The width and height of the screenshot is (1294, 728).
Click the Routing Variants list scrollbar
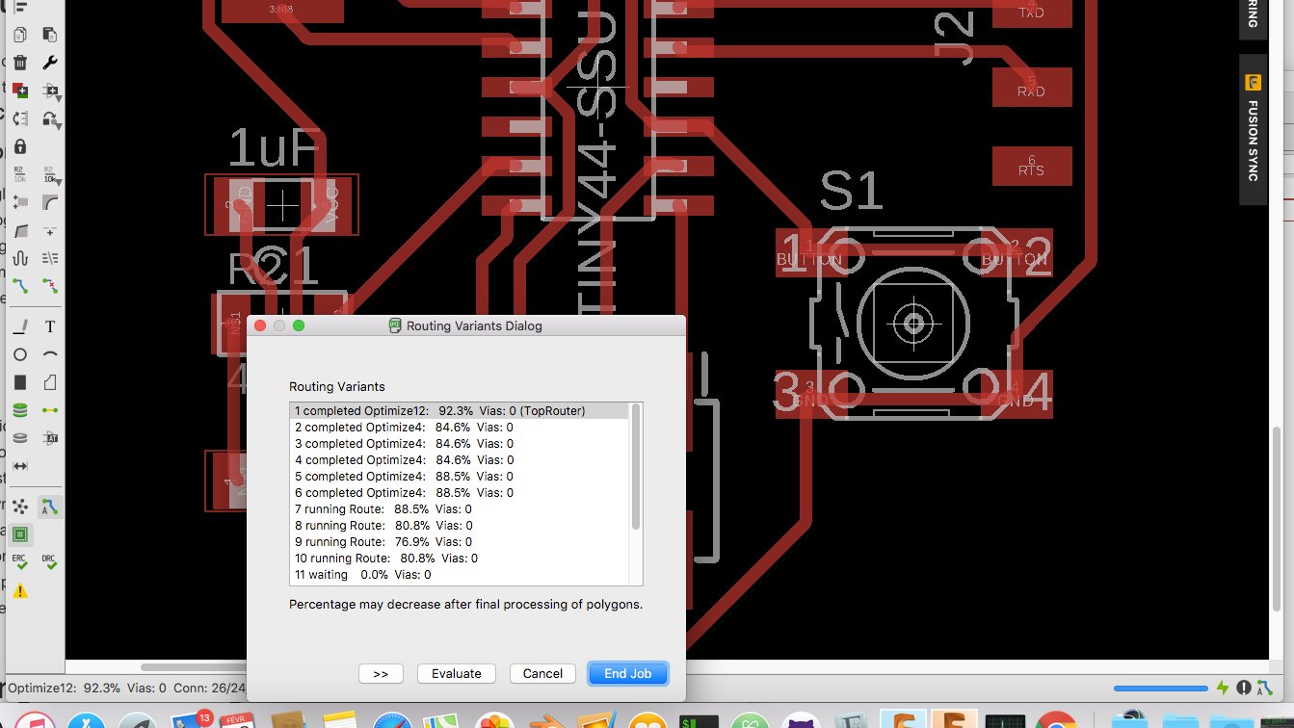(636, 467)
